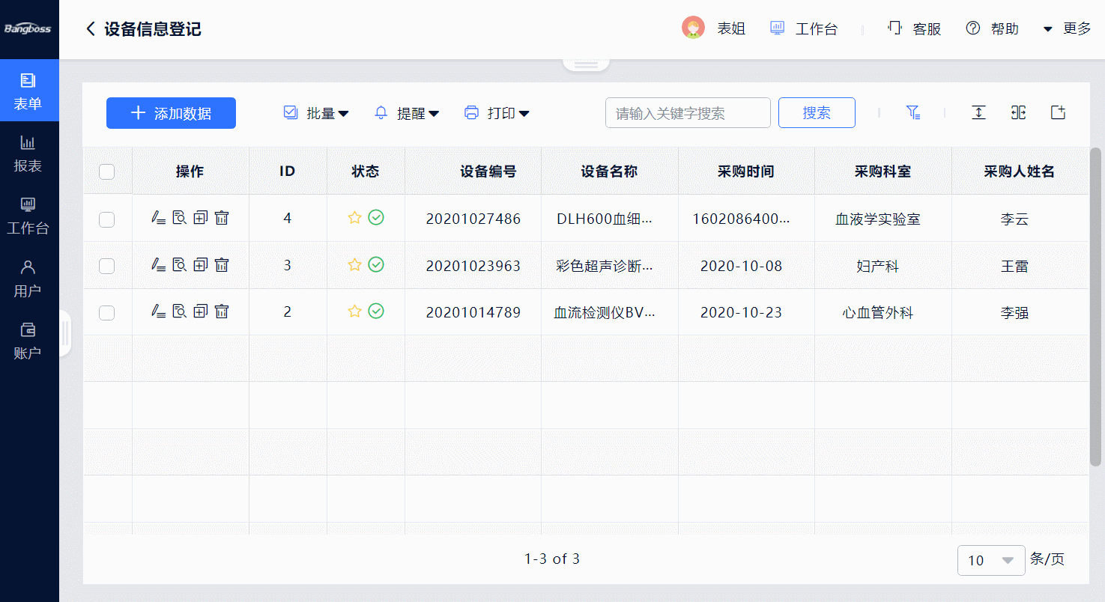Screen dimensions: 1105x602
Task: Check the select-all checkbox in table header
Action: tap(107, 171)
